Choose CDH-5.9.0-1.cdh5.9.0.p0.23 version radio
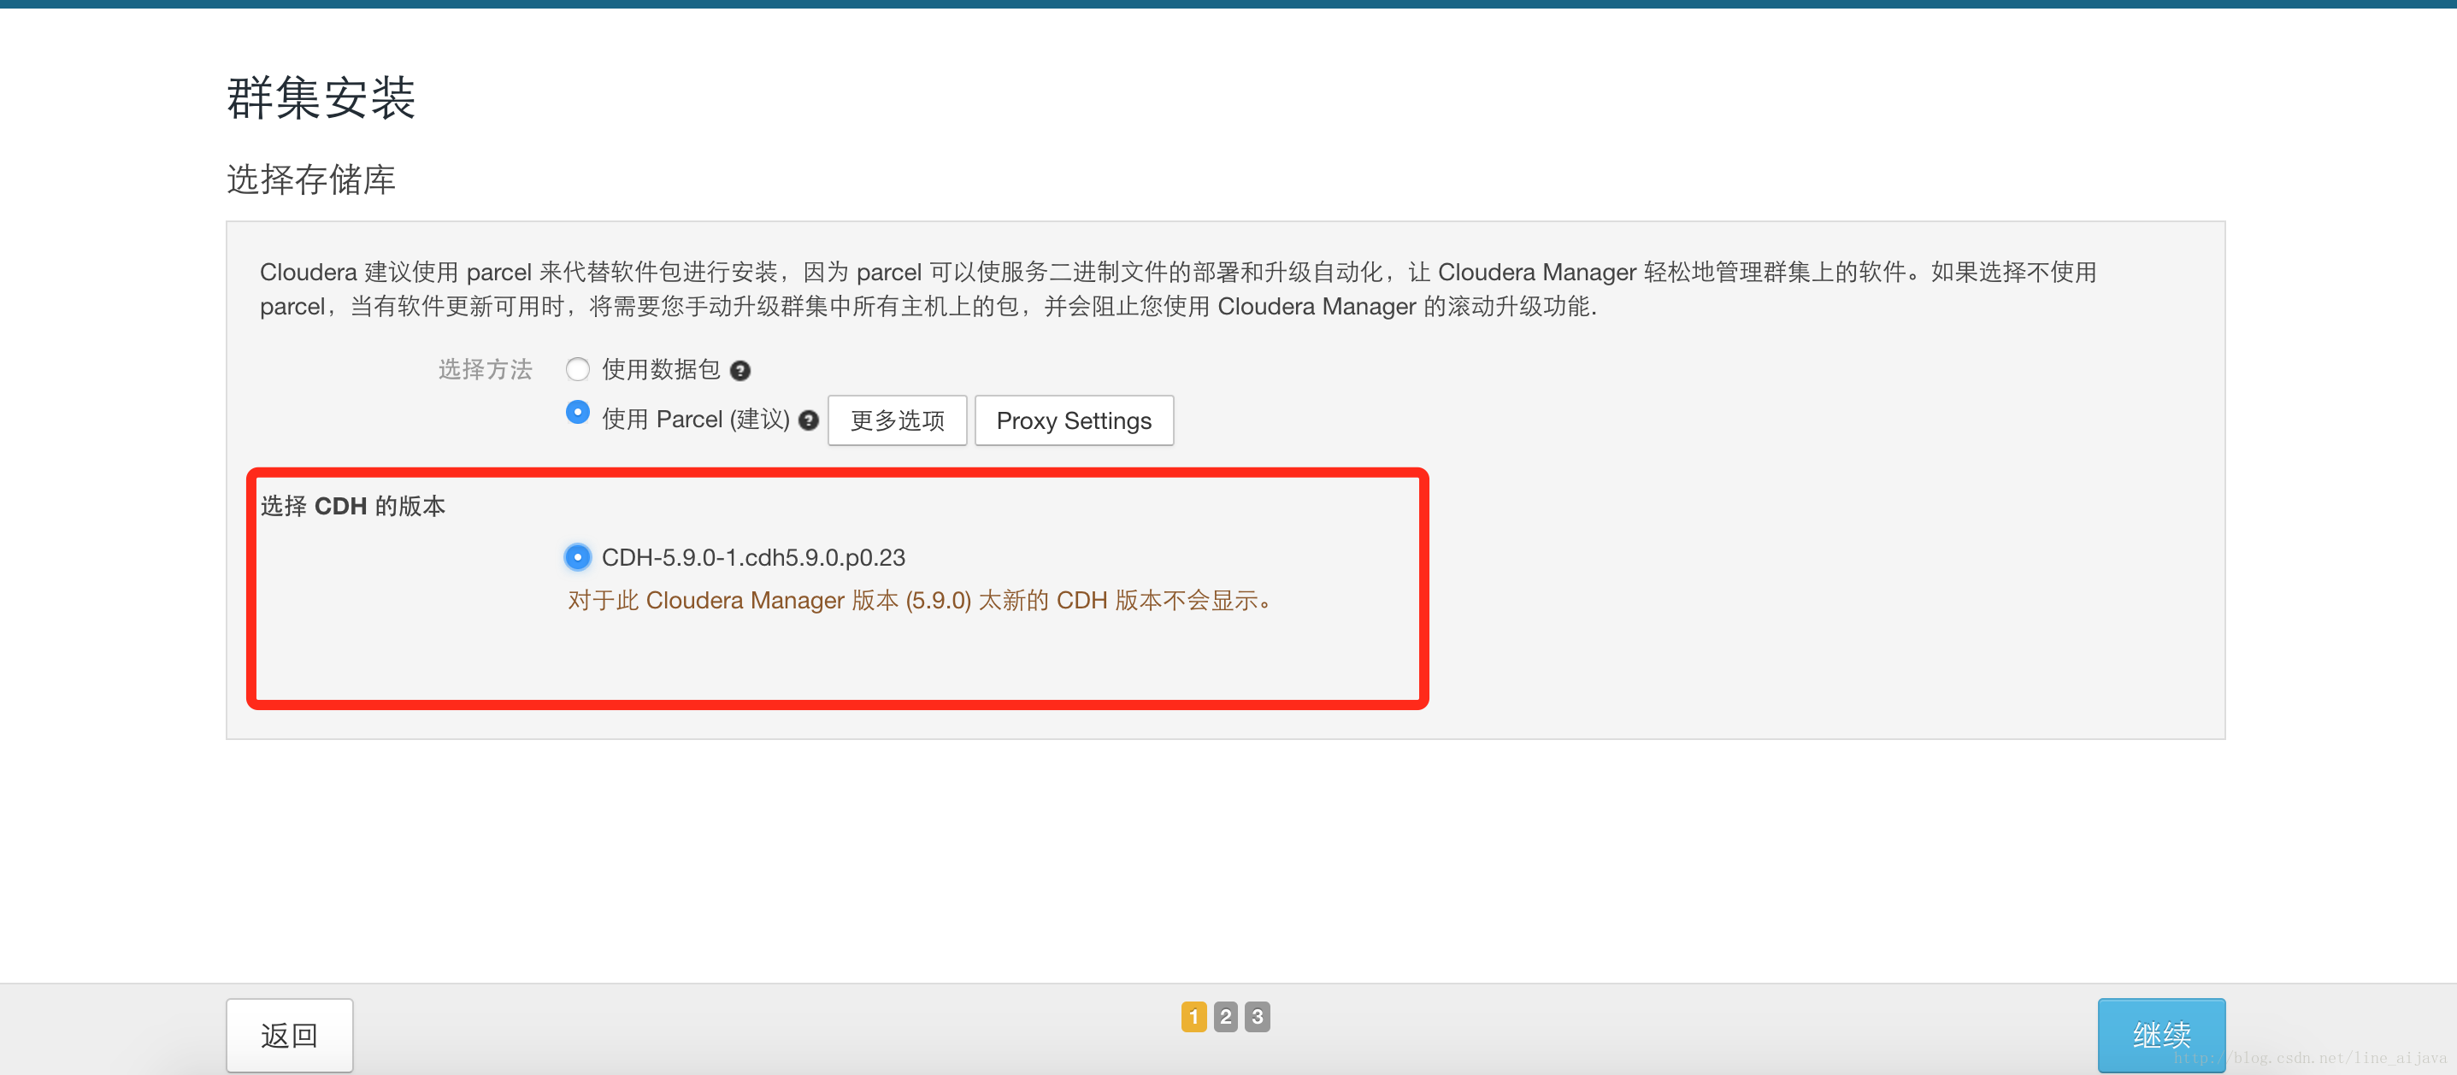Image resolution: width=2457 pixels, height=1075 pixels. 577,556
